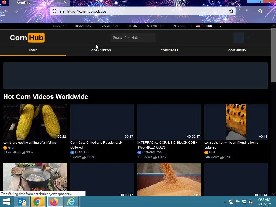Open 'cornstars get the grilling of a lifetime' title
276x207 pixels.
[x=30, y=143]
